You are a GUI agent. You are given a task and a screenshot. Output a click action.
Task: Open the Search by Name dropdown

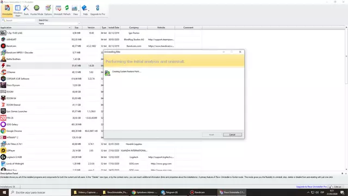59,23
